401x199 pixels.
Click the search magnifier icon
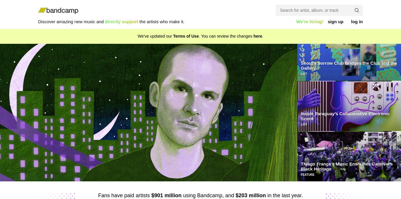pos(357,10)
